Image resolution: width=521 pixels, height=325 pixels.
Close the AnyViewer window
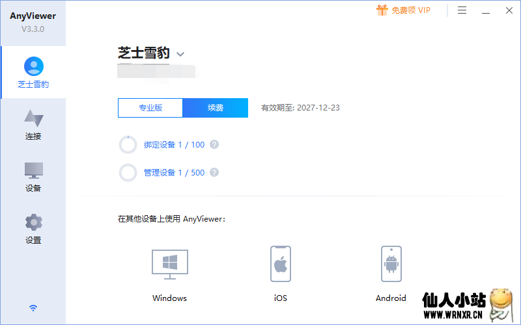(509, 10)
